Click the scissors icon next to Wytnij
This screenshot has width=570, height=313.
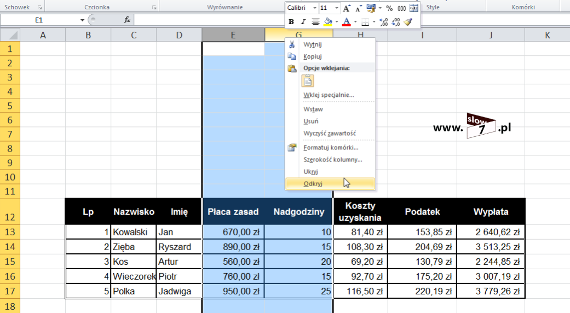tap(292, 44)
